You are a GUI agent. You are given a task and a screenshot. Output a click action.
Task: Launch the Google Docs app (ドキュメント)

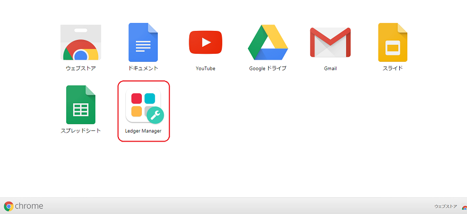pyautogui.click(x=143, y=42)
